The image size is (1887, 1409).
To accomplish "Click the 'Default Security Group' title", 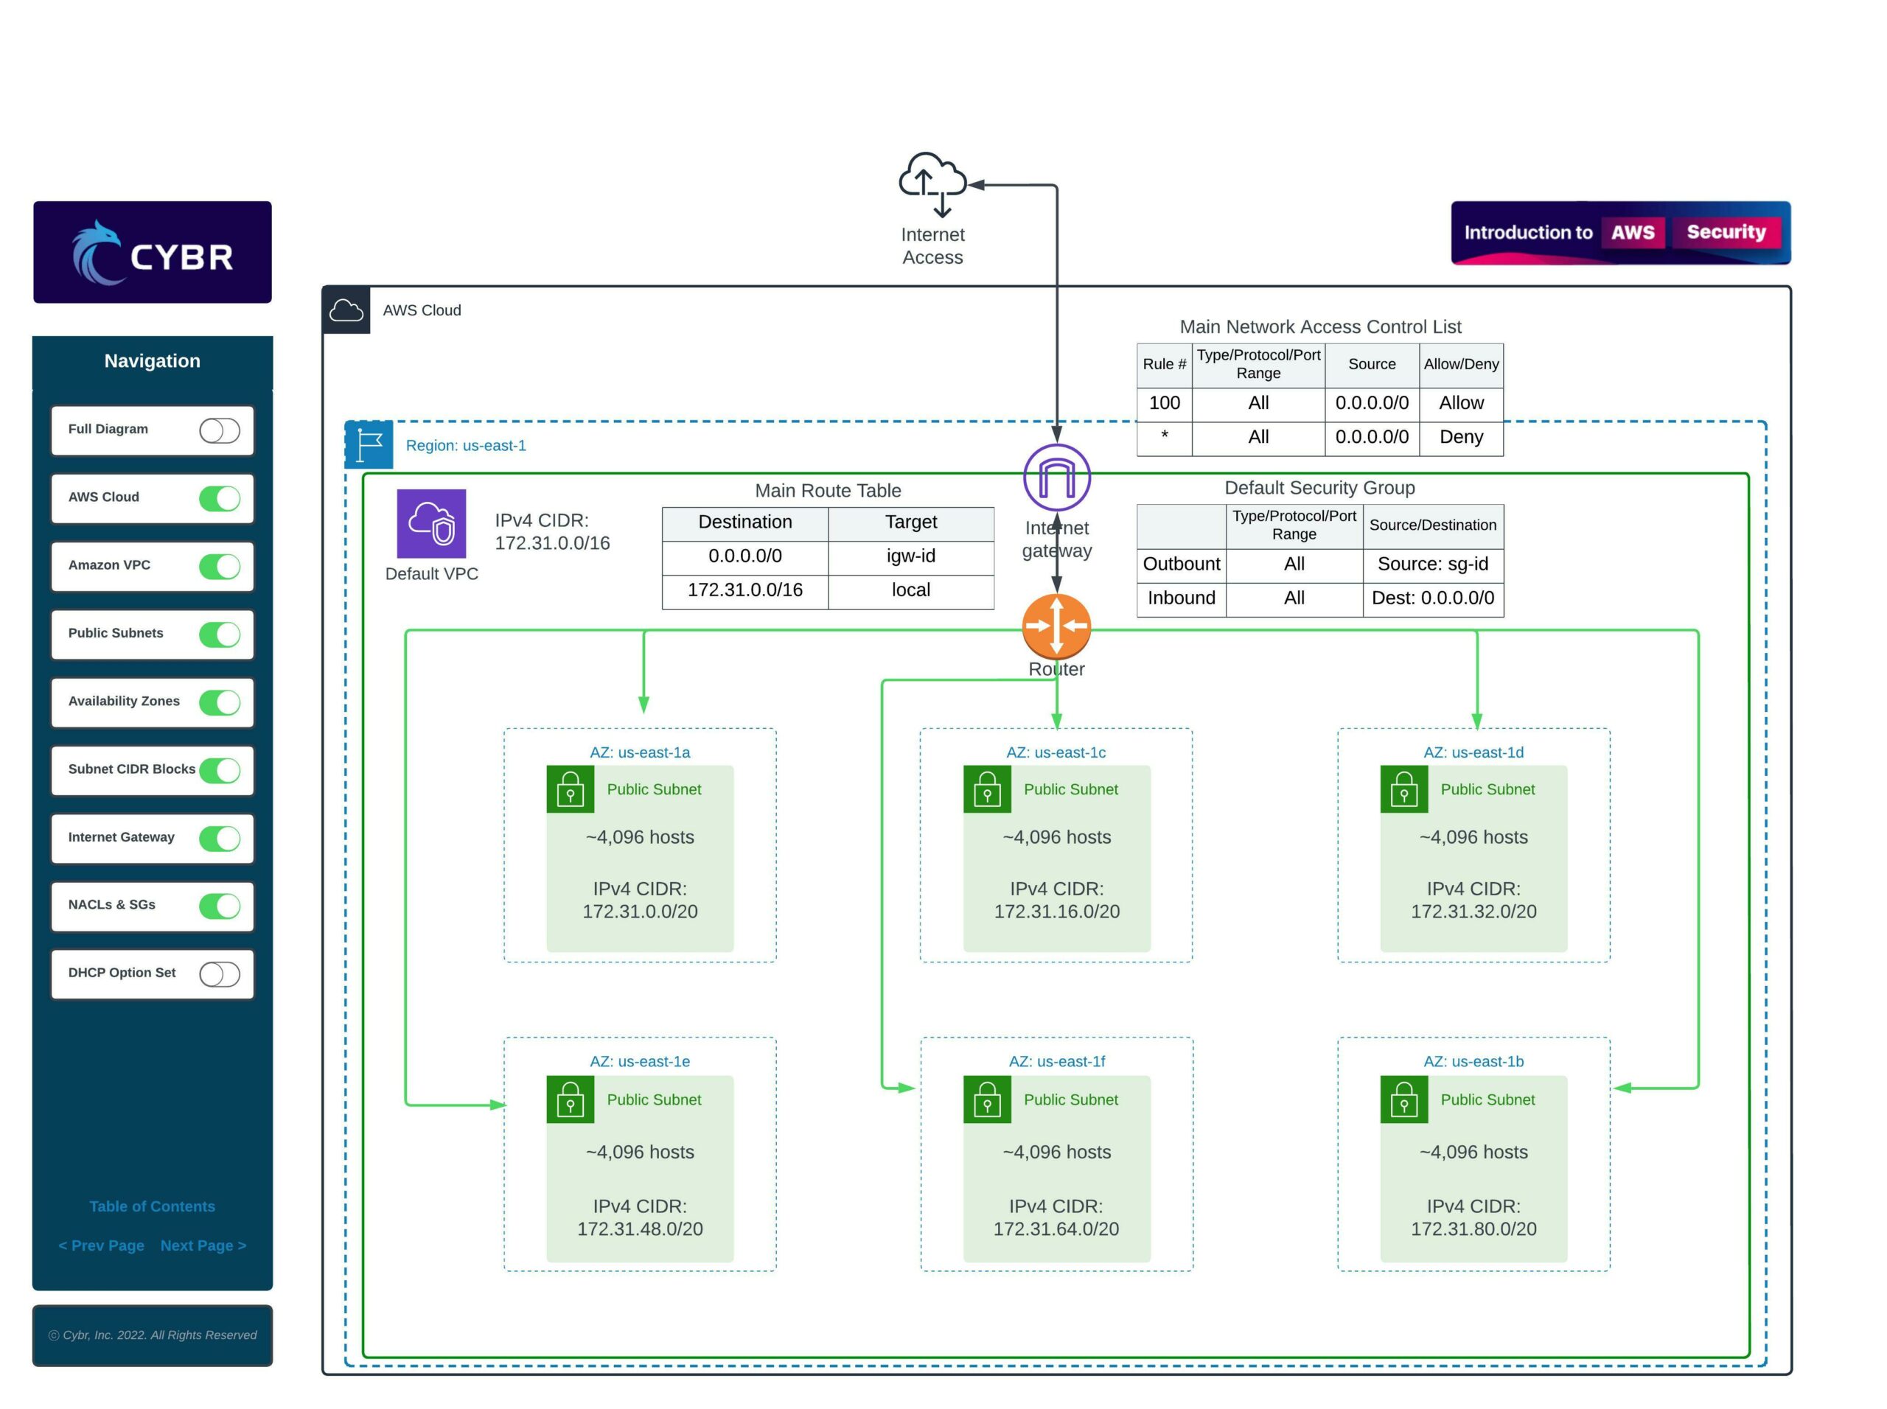I will coord(1319,488).
